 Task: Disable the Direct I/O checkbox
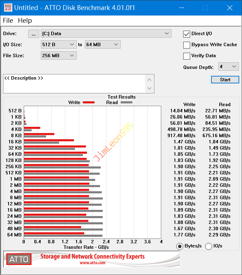click(x=187, y=34)
